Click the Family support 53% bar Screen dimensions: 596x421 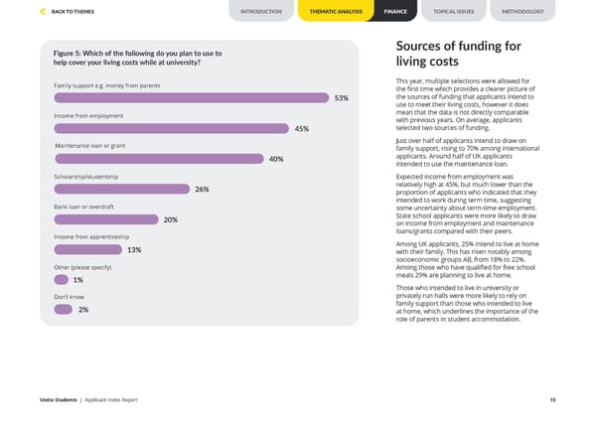point(191,97)
